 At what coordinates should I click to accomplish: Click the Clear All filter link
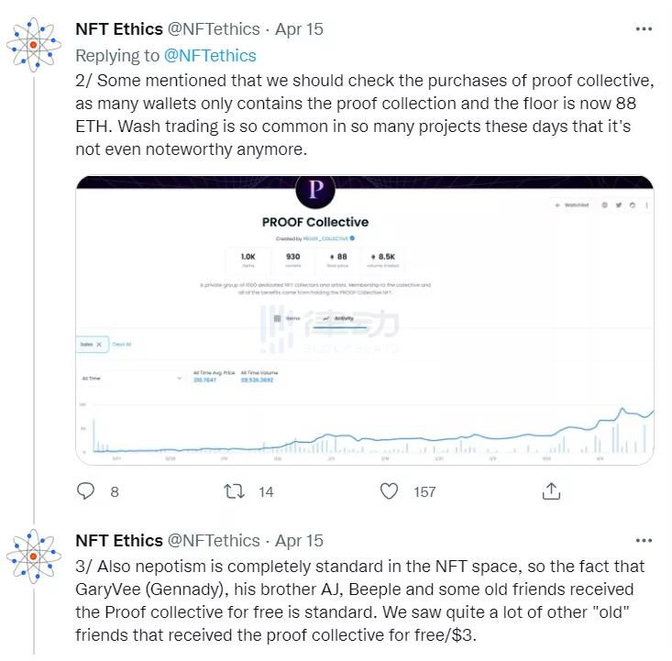point(122,344)
